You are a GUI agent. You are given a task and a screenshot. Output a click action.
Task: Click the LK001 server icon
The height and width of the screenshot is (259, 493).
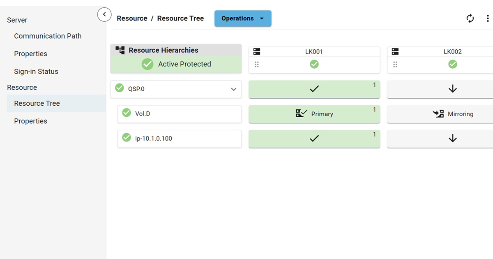pyautogui.click(x=257, y=52)
